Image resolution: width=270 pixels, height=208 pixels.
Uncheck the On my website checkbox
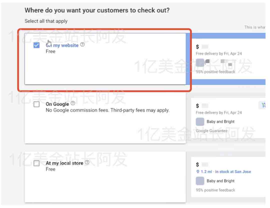pyautogui.click(x=36, y=45)
